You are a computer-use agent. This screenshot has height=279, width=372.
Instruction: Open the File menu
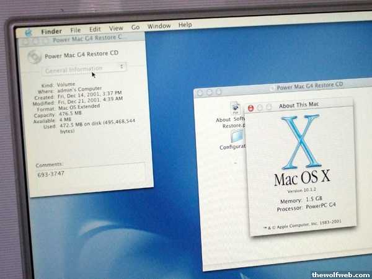point(76,30)
